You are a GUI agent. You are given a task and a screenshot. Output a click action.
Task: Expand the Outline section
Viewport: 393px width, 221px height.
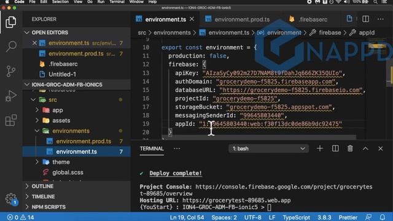(42, 186)
